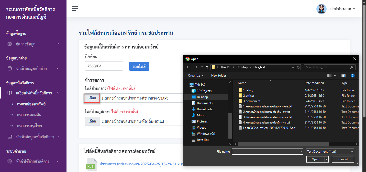366x172 pixels.
Task: Refresh the files_test folder listing
Action: tap(298, 67)
